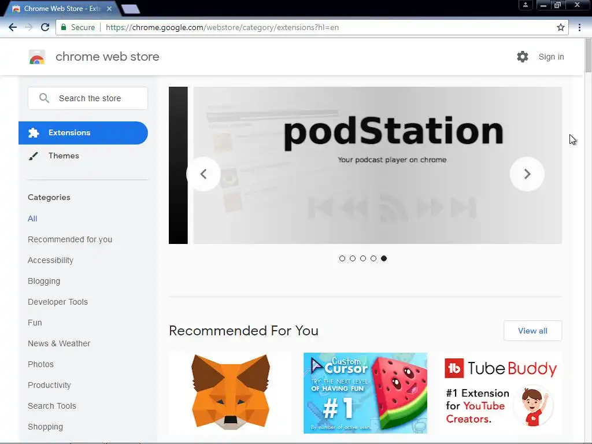
Task: Open the TubeBuddy extension card
Action: pos(501,393)
